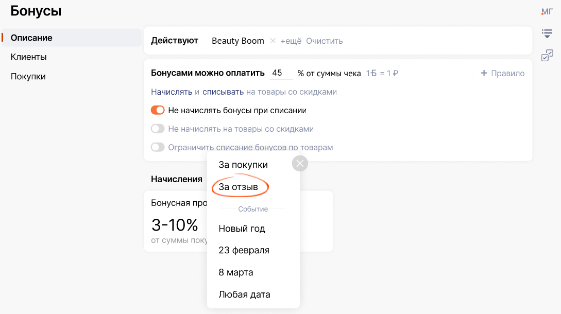Image resolution: width=561 pixels, height=314 pixels.
Task: Enable Ограничить списание бонусов по товарам
Action: coord(158,148)
